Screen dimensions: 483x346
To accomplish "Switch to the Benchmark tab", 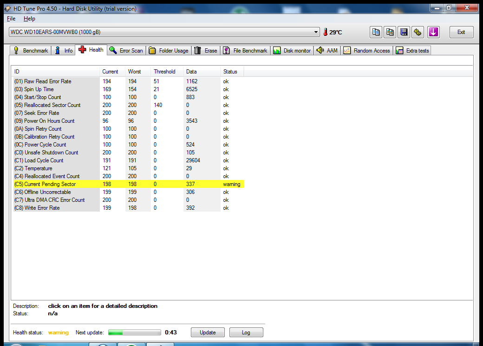I will coord(31,51).
